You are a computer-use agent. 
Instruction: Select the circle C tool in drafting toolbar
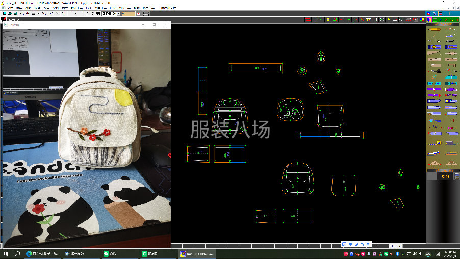pos(381,20)
